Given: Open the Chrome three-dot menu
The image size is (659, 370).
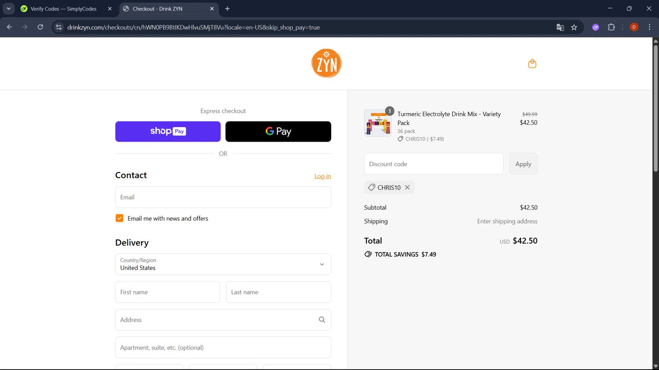Looking at the screenshot, I should coord(649,27).
